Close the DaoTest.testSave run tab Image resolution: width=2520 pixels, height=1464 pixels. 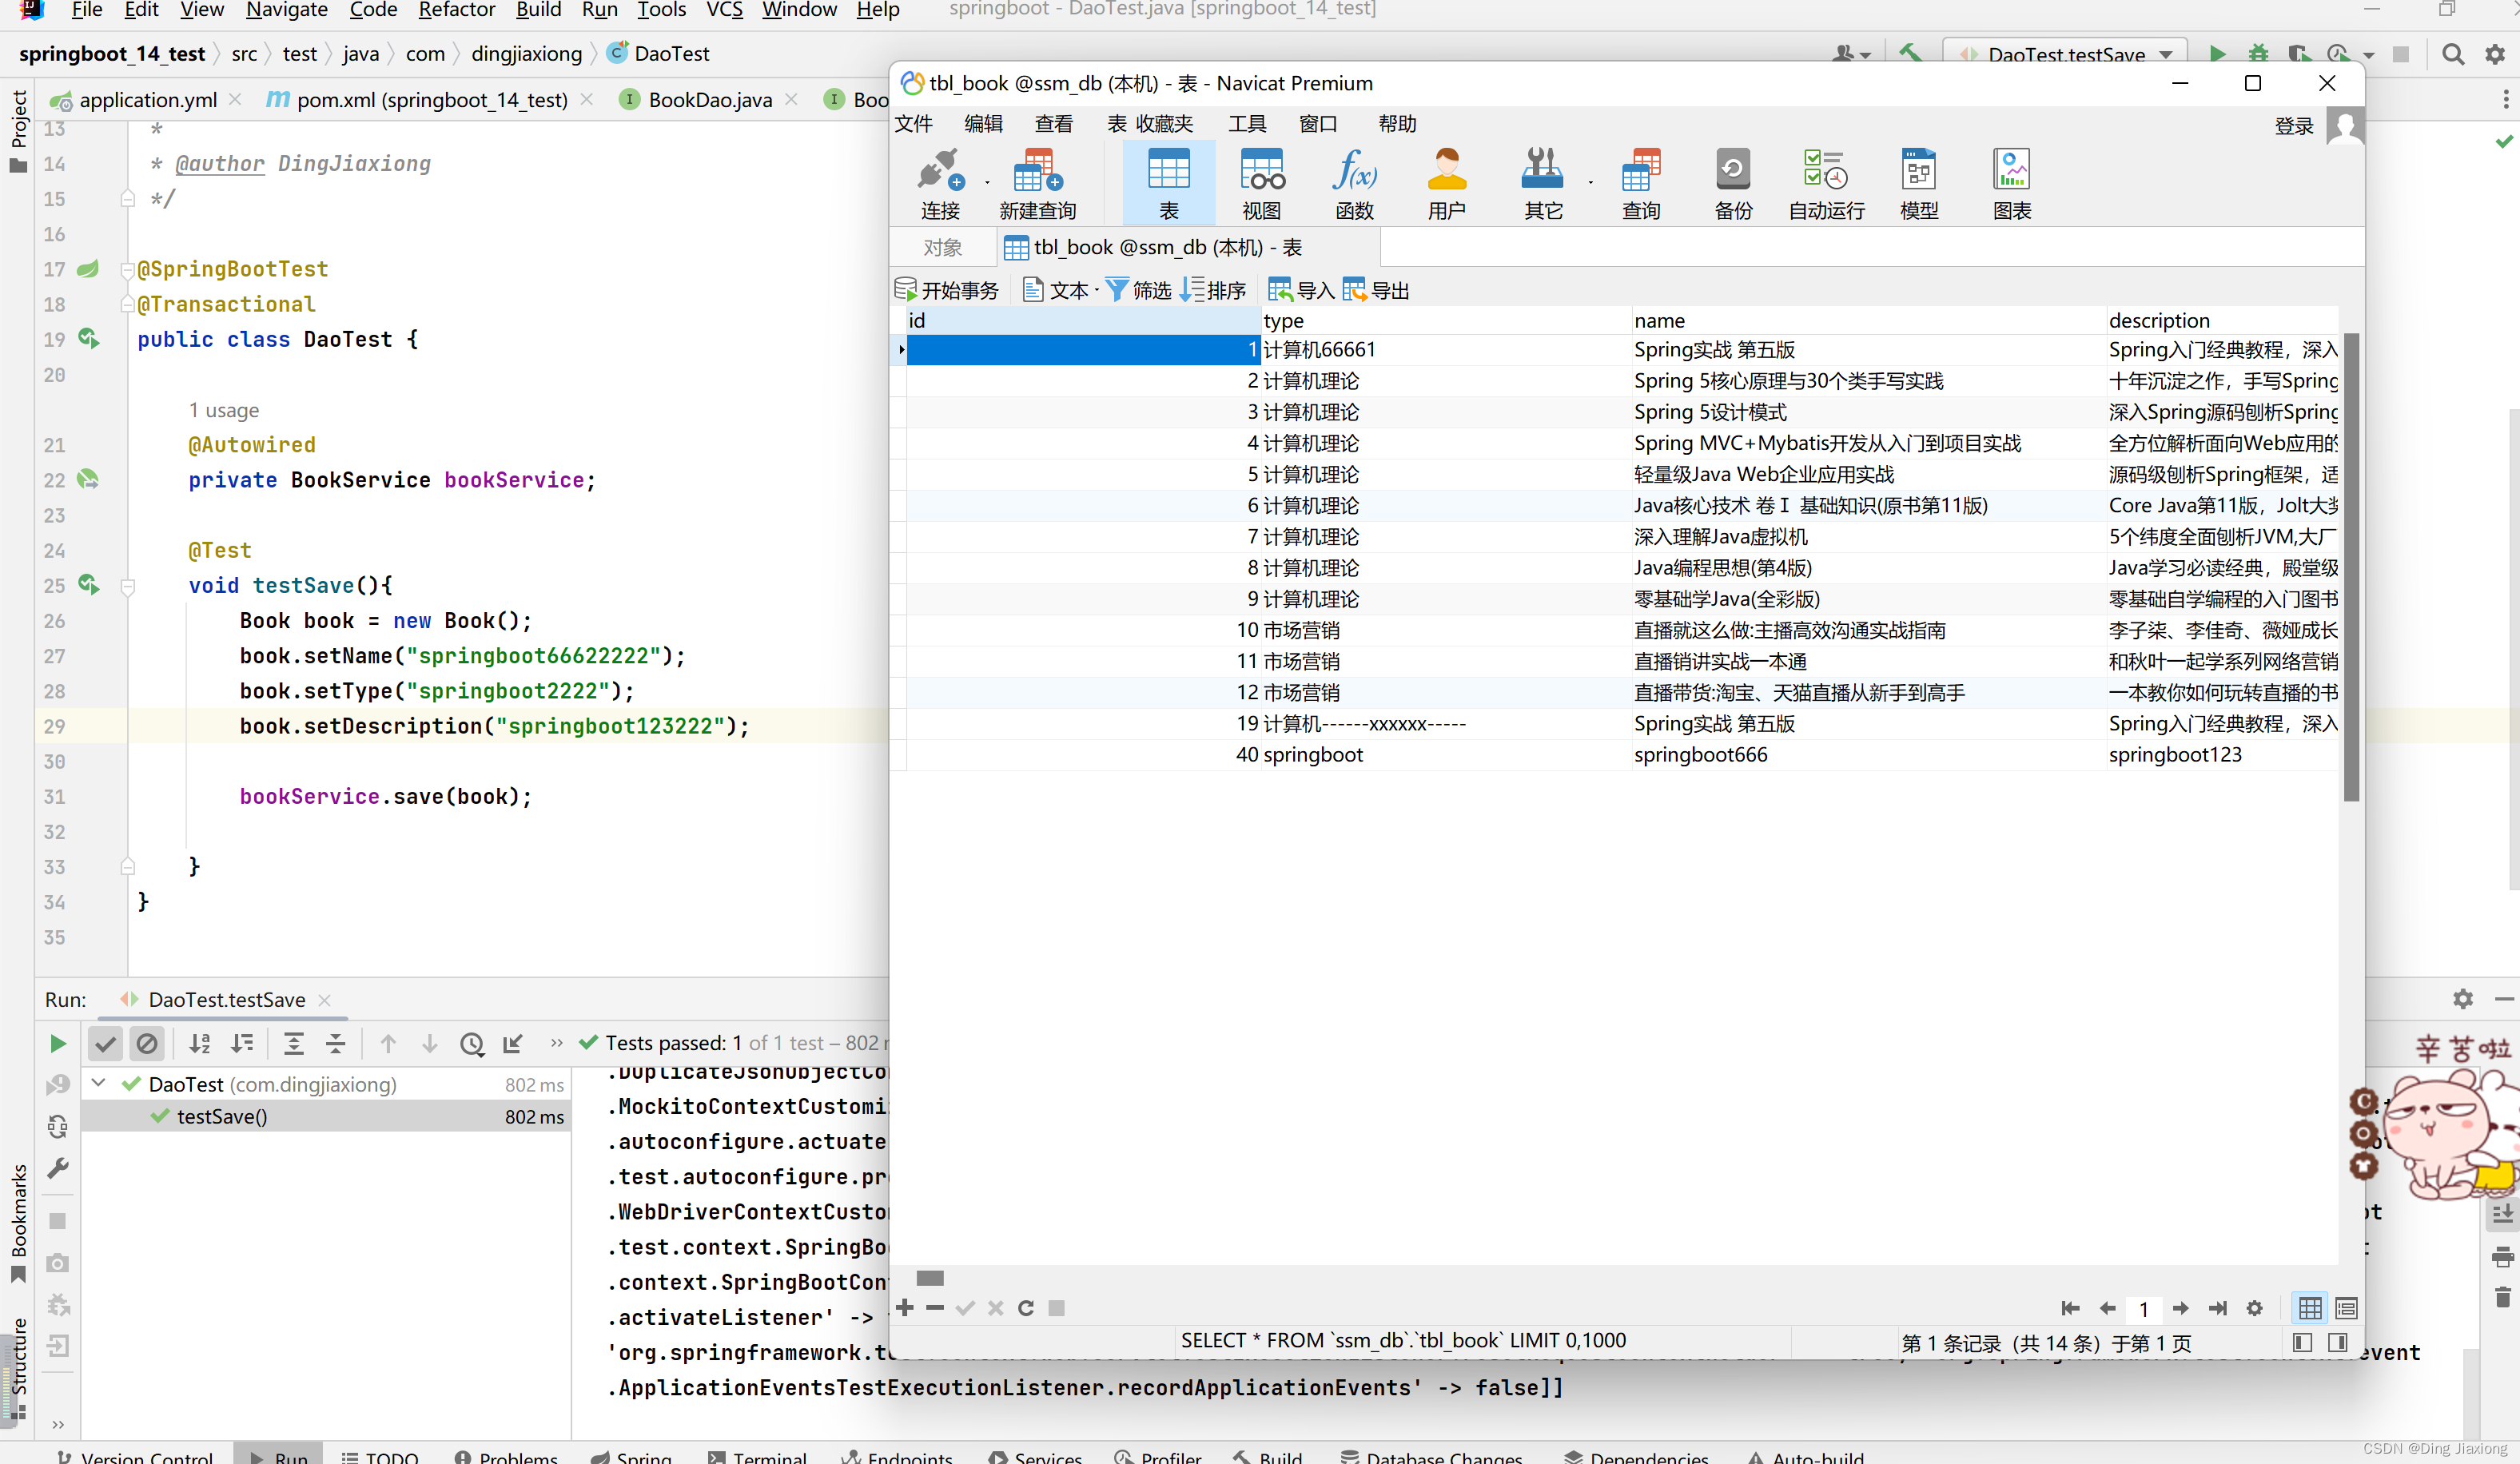coord(324,1000)
